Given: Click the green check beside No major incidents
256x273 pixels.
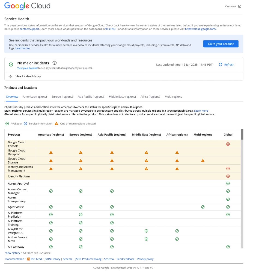Looking at the screenshot, I should click(x=11, y=65).
